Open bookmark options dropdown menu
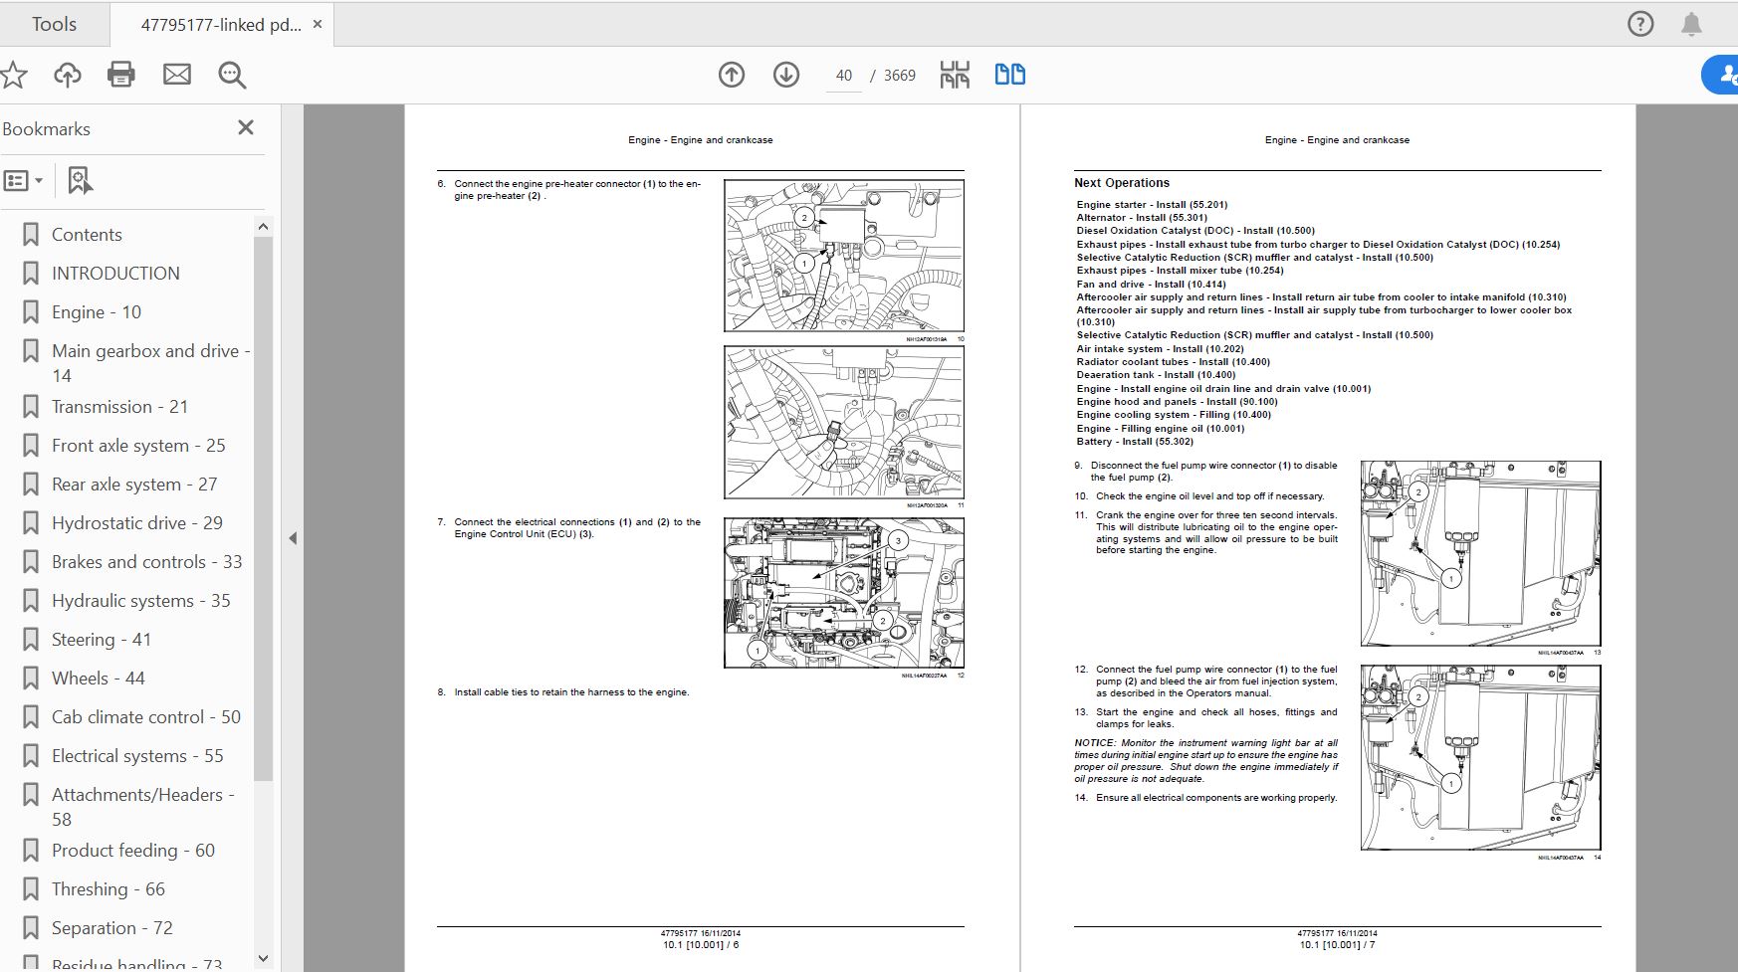 [x=24, y=181]
